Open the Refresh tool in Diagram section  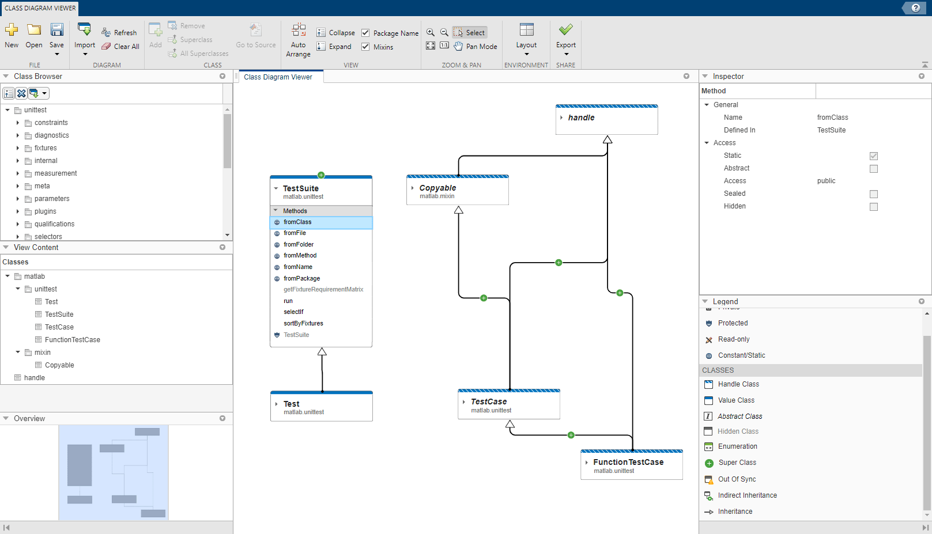120,32
